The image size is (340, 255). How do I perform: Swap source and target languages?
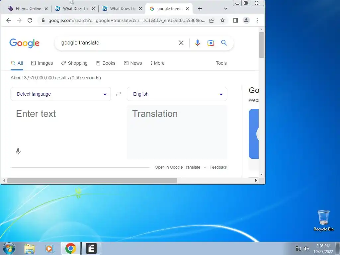(x=119, y=94)
